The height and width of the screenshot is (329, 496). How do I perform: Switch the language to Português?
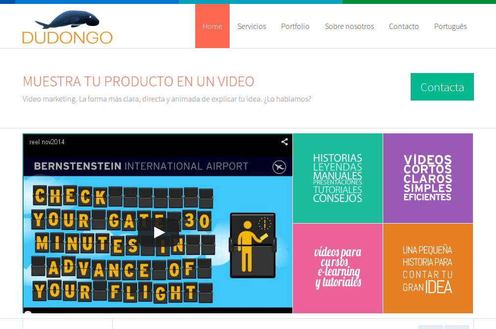click(x=450, y=26)
